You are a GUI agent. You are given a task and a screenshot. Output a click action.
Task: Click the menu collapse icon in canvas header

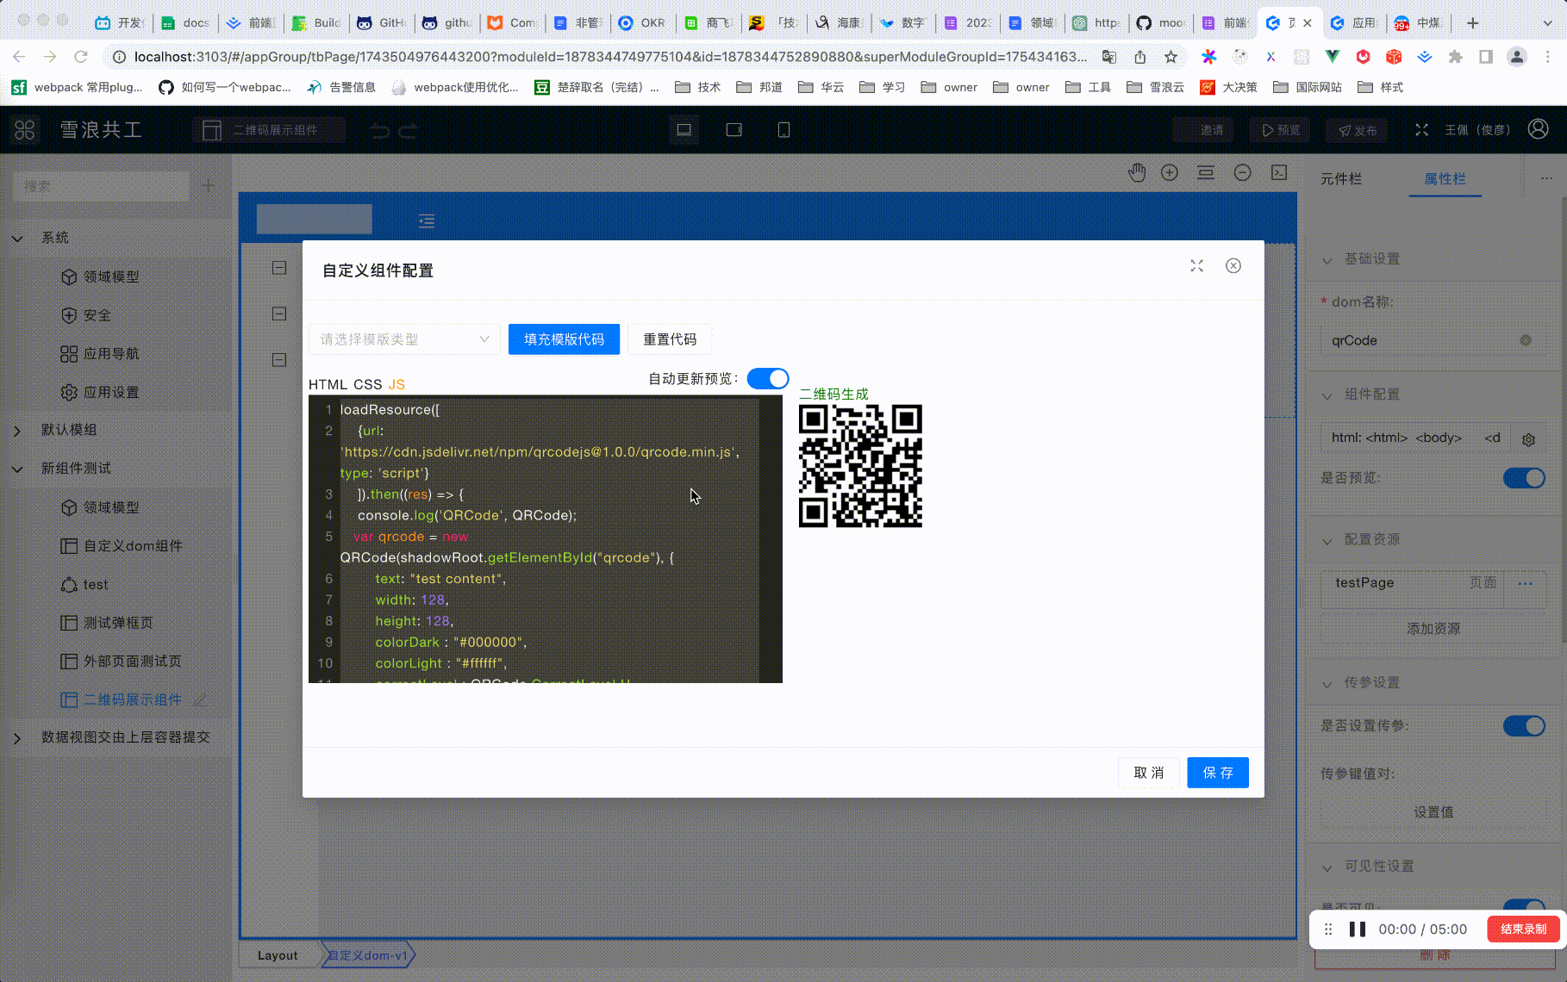tap(427, 221)
